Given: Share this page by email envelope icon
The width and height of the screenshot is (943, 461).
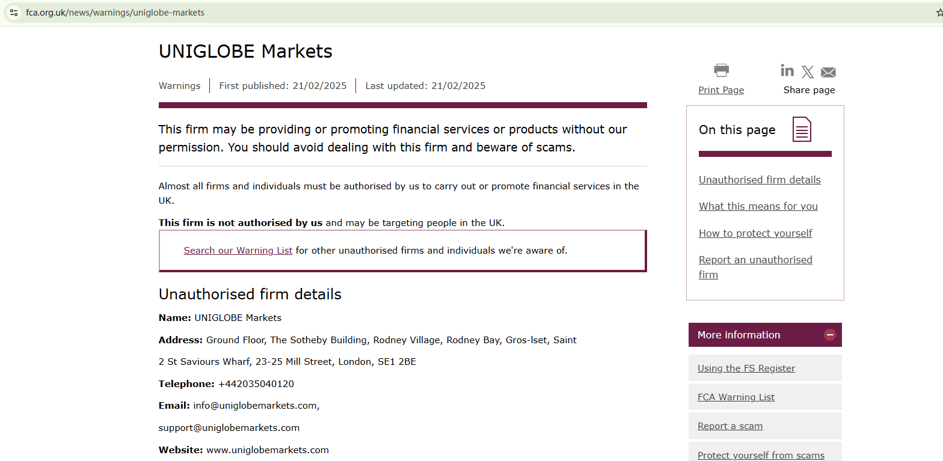Looking at the screenshot, I should click(828, 72).
